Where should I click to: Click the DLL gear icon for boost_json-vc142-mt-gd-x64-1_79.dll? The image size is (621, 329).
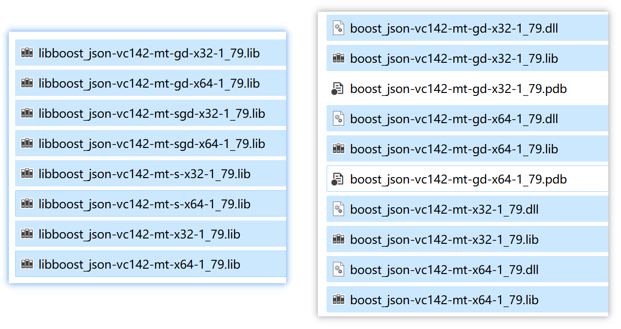coord(338,119)
